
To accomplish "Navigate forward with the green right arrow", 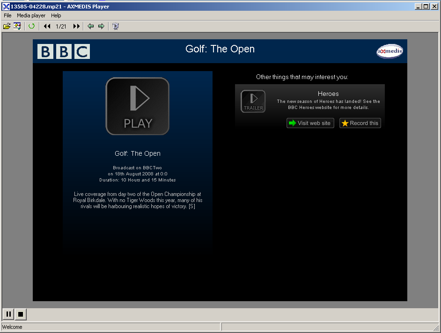I will 101,26.
